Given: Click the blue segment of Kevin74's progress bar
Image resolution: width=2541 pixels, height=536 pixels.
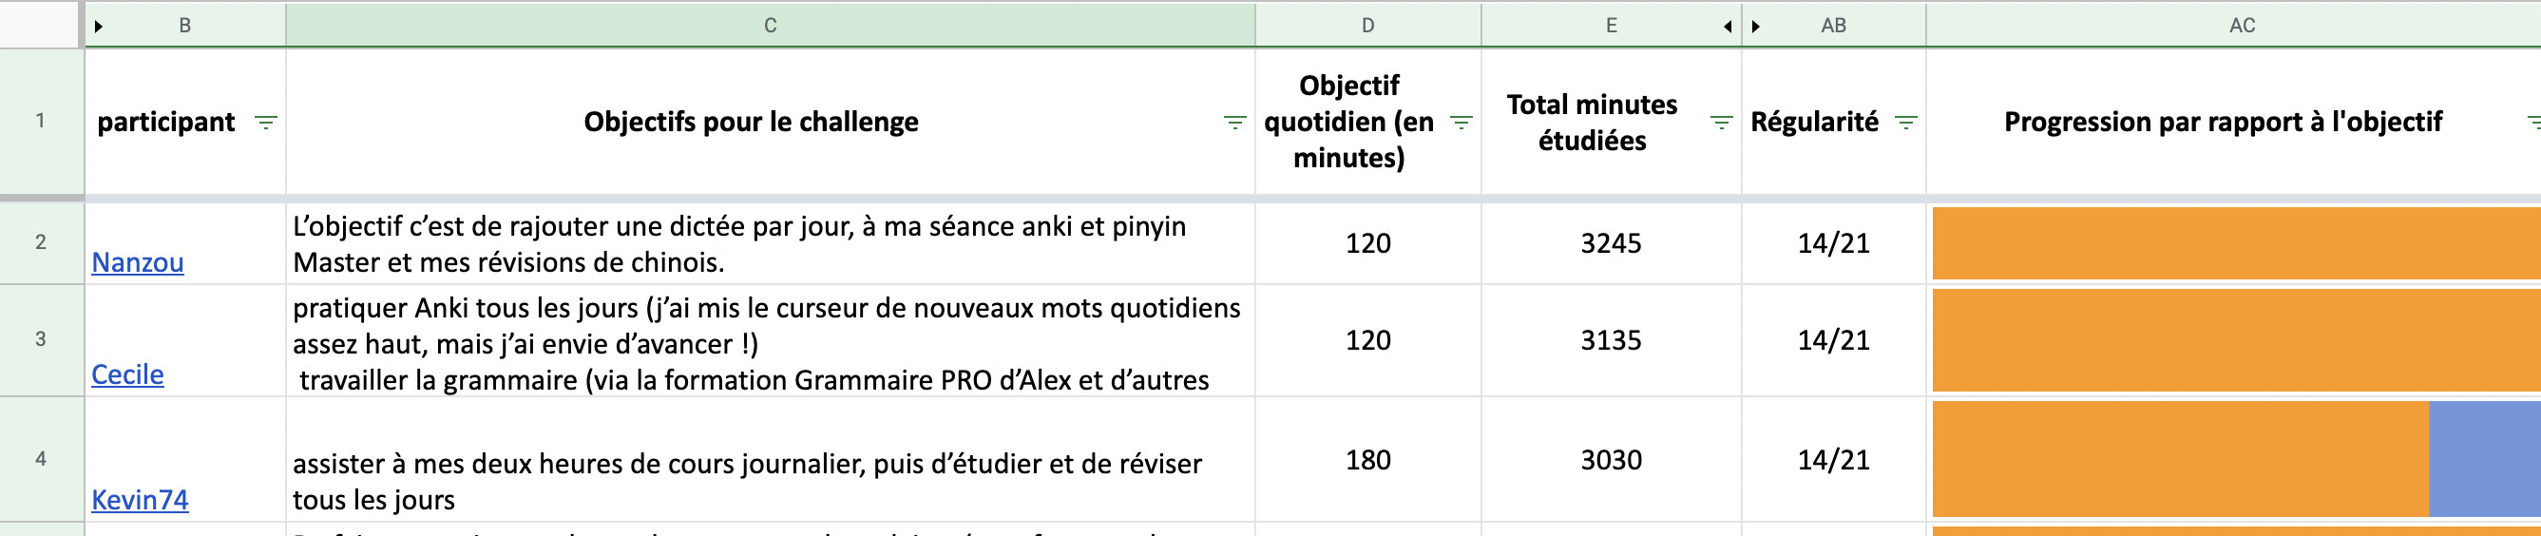Looking at the screenshot, I should click(2484, 459).
